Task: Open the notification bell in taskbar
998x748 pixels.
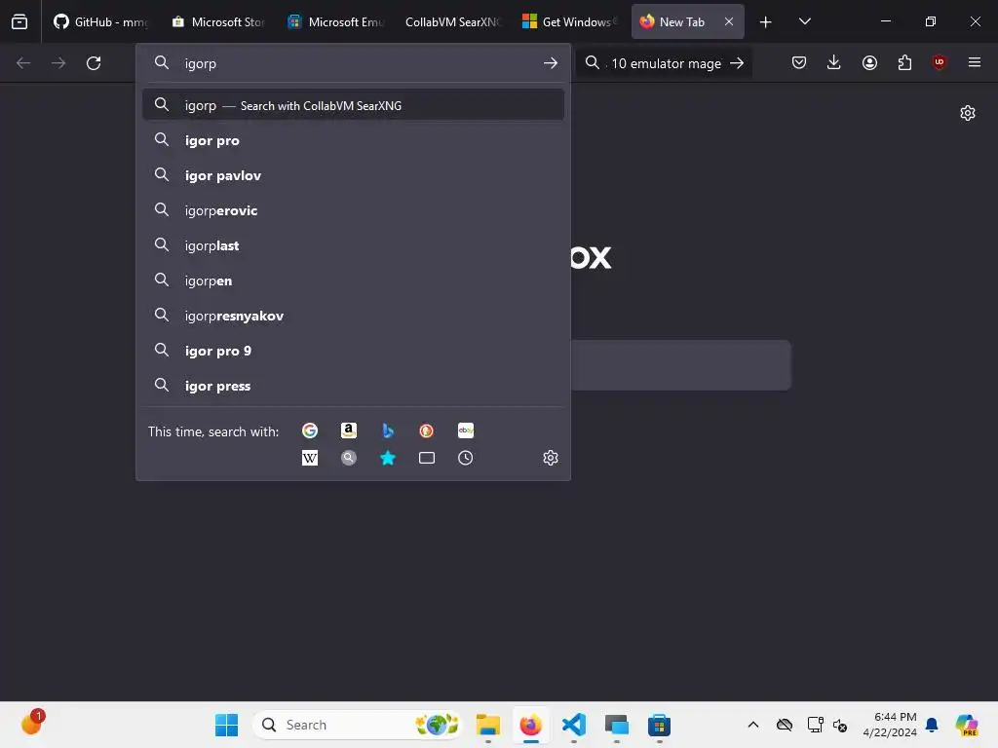Action: (932, 725)
